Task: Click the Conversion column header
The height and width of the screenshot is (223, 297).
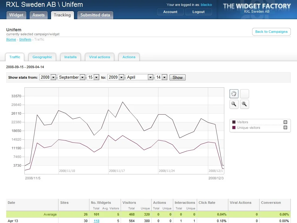Action: [x=271, y=203]
